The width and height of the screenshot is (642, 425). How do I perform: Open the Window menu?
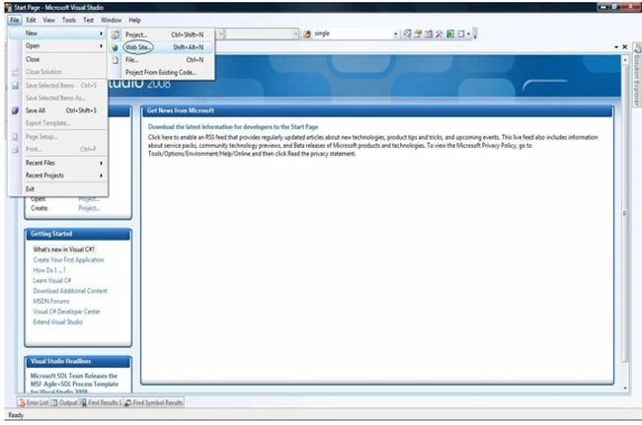pos(111,20)
